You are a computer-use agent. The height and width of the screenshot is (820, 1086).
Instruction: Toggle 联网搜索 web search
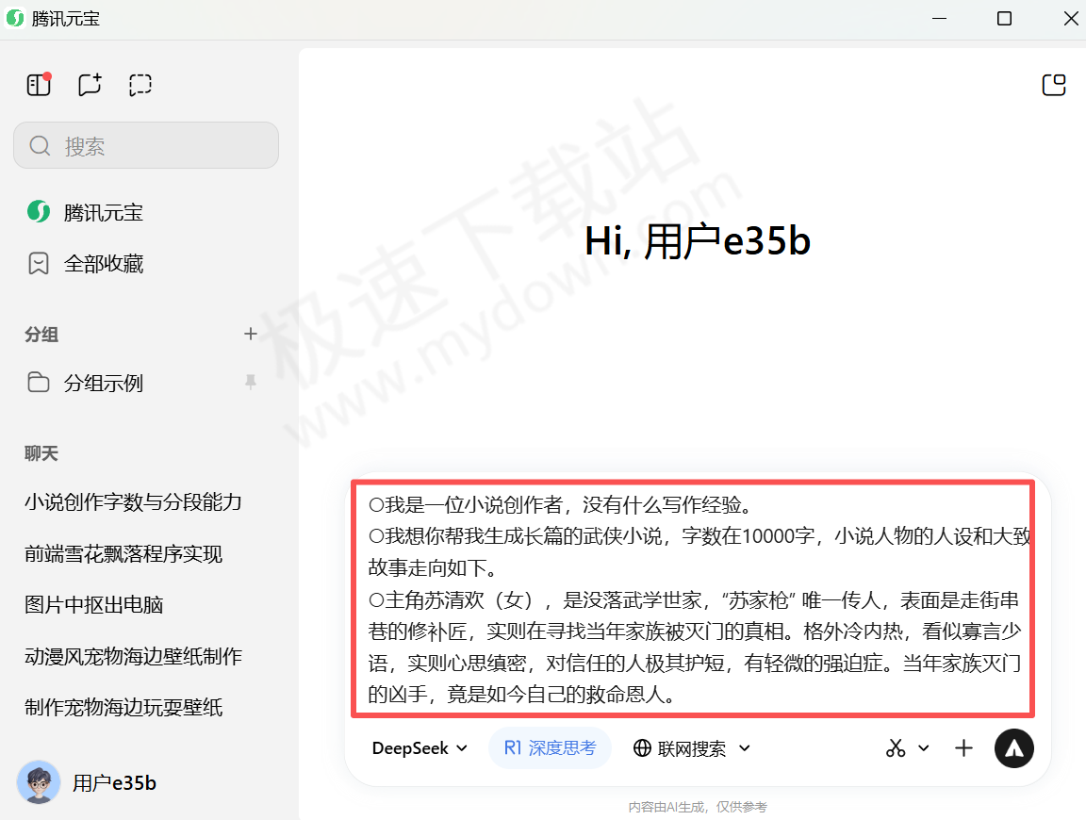click(682, 748)
